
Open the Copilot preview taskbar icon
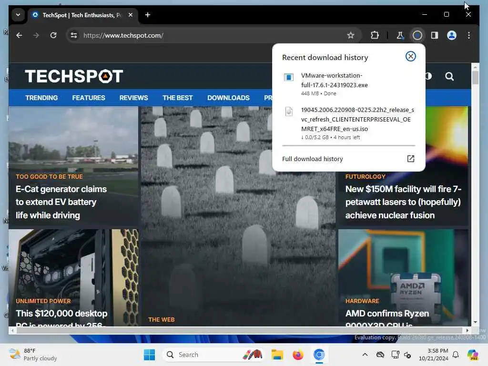(473, 355)
